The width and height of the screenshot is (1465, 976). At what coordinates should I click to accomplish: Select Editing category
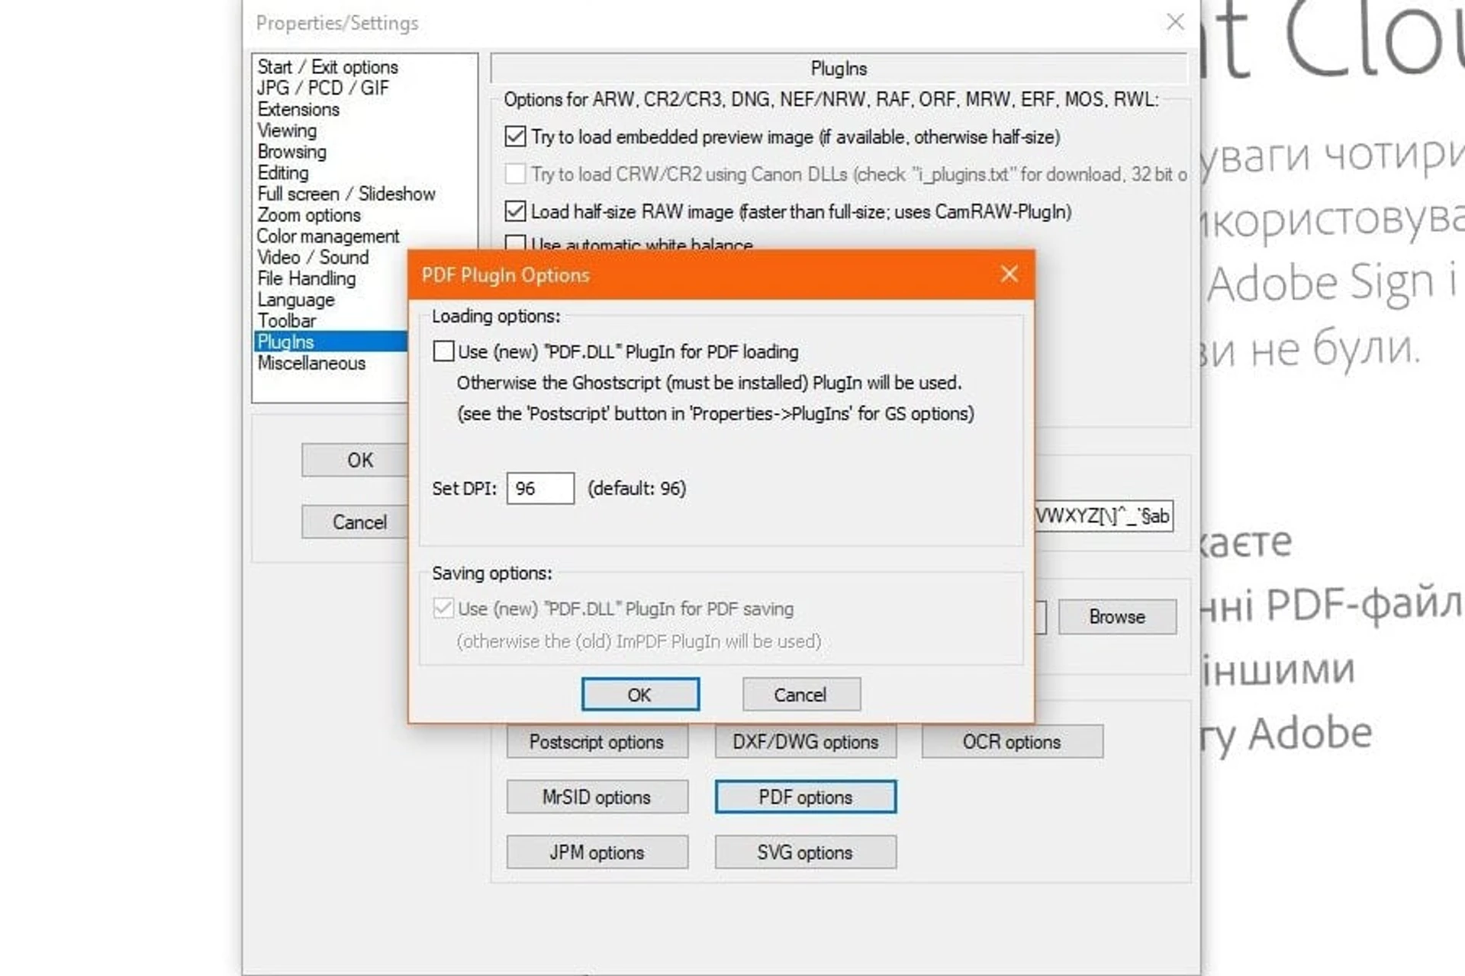(283, 172)
